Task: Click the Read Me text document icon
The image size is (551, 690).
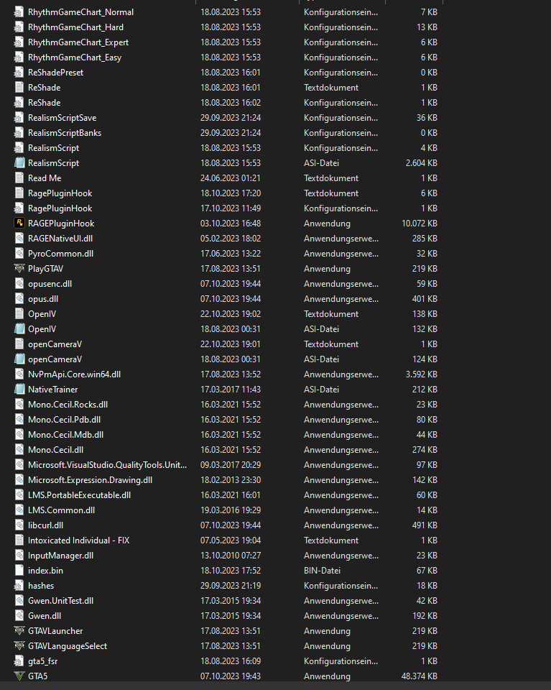Action: coord(19,178)
